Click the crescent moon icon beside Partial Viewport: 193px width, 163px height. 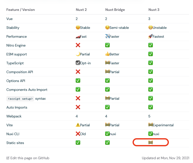(x=78, y=54)
